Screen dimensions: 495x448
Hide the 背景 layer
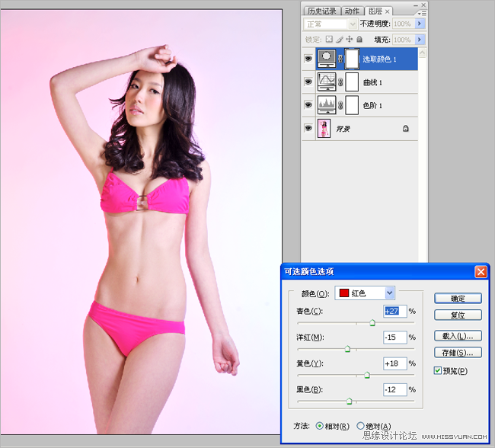pyautogui.click(x=308, y=128)
